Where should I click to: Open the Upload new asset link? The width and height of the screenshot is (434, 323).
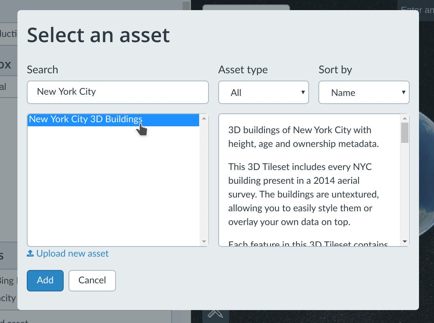pyautogui.click(x=72, y=254)
